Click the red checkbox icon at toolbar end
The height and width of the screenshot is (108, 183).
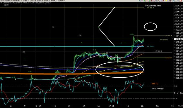coord(181,1)
